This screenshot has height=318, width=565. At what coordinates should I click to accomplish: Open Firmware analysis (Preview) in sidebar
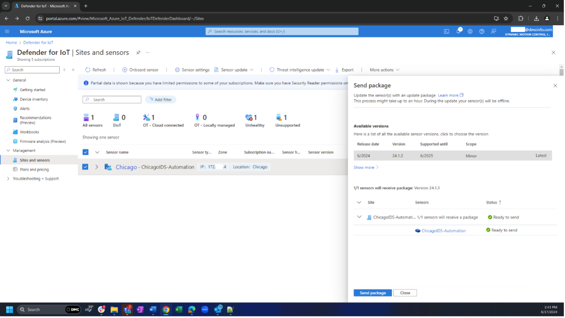(43, 141)
